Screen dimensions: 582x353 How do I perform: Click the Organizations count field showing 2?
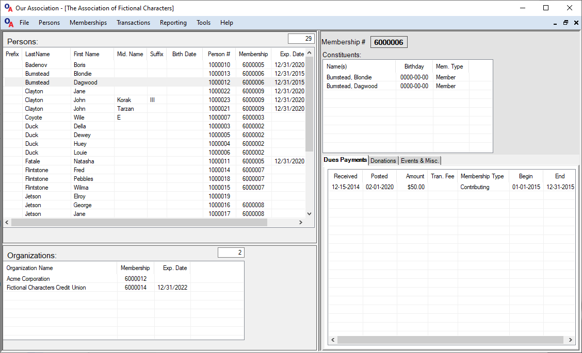[231, 253]
